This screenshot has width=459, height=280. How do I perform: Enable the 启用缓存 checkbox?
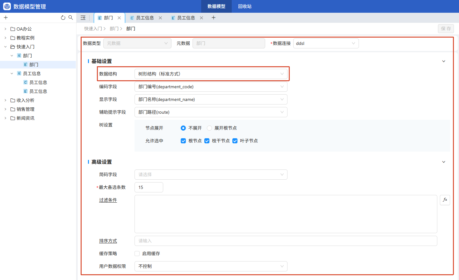(x=137, y=254)
